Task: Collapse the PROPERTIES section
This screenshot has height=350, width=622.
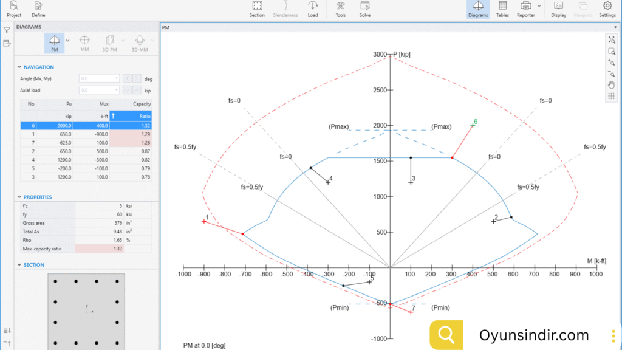Action: [x=19, y=197]
